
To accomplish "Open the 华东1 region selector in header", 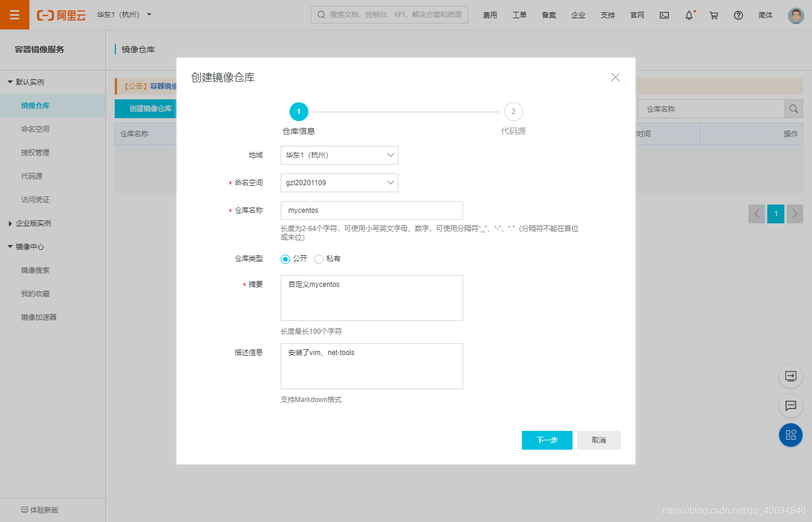I will (x=124, y=15).
